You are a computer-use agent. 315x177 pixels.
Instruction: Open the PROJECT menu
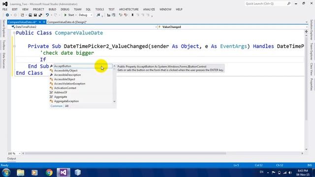[38, 9]
